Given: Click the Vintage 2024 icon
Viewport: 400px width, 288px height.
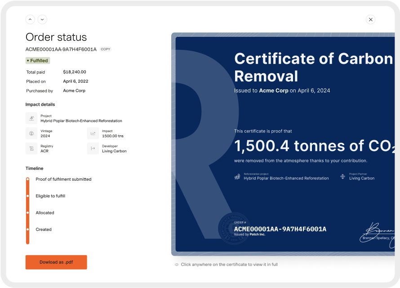Looking at the screenshot, I should point(31,133).
